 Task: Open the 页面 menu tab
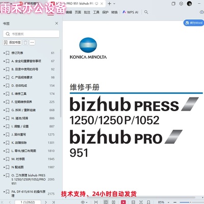pos(78,12)
